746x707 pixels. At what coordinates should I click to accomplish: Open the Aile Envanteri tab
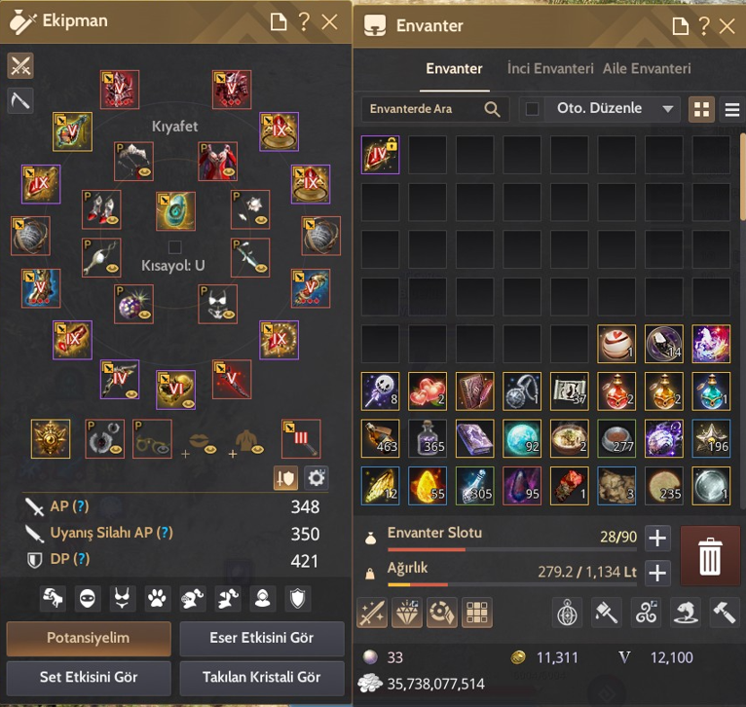click(647, 68)
